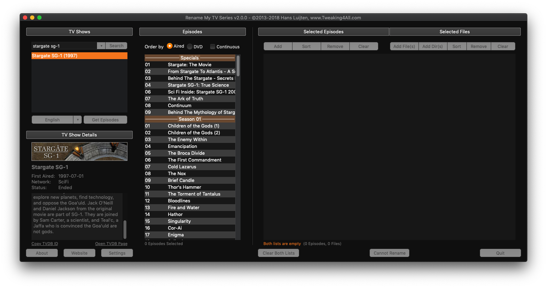Select episode Enigma
Image resolution: width=547 pixels, height=288 pixels.
coord(190,235)
